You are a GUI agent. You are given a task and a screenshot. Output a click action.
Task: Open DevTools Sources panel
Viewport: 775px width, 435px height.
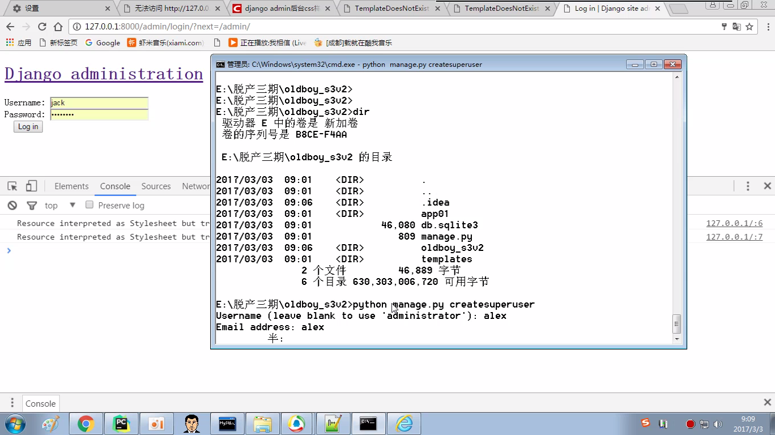(x=156, y=186)
